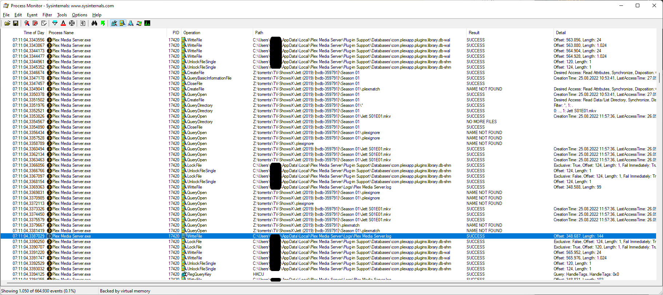Screen dimensions: 663x295
Task: Click Plex icon in row 07:11:04,3346674
Action: (49, 73)
